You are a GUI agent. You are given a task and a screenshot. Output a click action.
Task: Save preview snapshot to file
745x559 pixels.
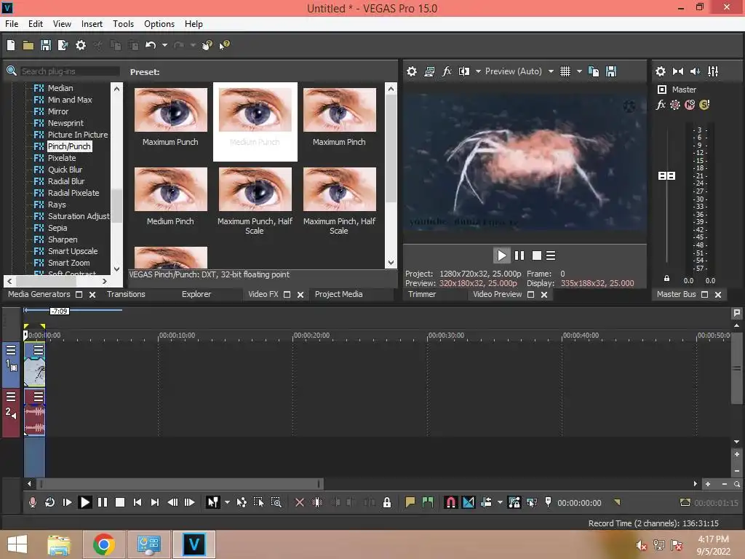611,71
